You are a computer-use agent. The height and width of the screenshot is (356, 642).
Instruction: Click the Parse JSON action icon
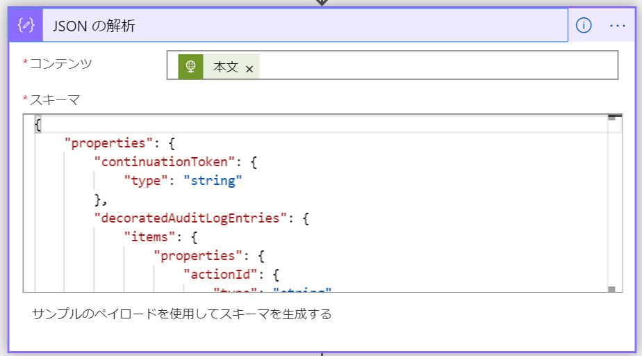[26, 26]
